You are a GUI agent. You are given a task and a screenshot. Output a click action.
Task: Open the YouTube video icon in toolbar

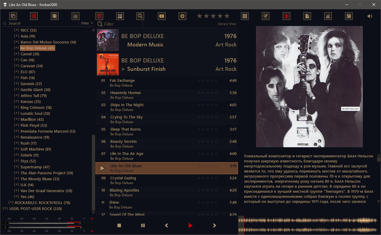[162, 16]
